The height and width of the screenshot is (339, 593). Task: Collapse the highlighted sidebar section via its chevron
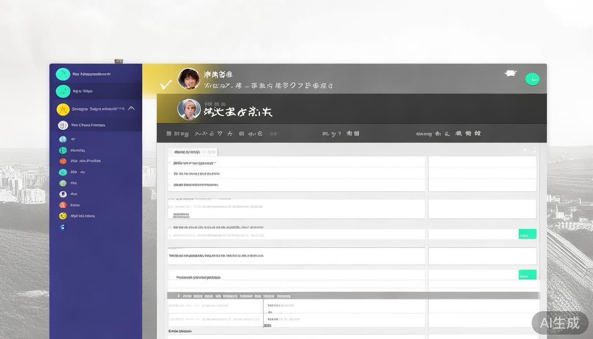pos(131,108)
